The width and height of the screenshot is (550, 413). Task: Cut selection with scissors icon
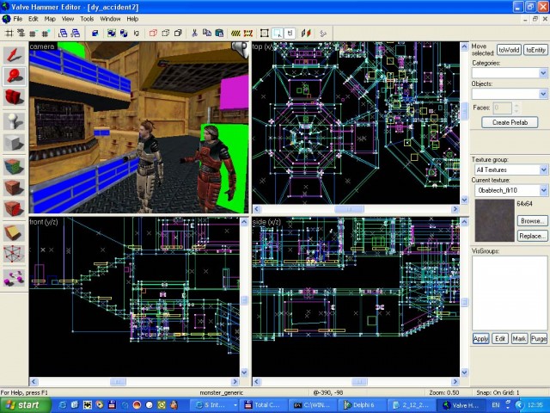tap(195, 34)
